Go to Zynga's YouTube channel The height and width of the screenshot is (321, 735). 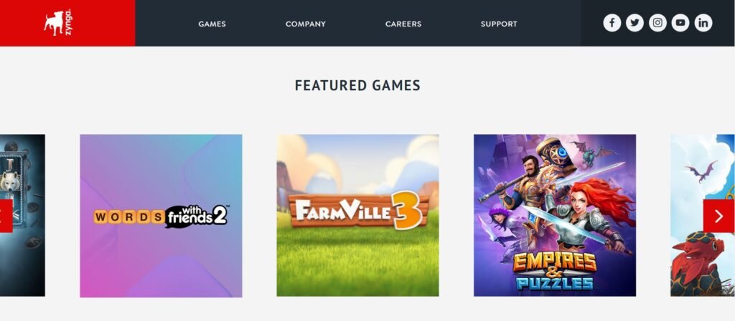(680, 23)
